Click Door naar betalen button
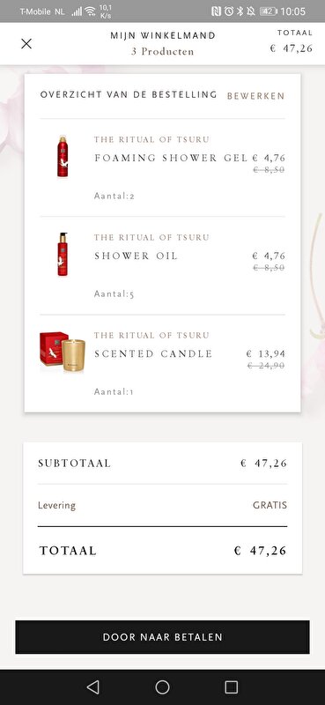This screenshot has width=325, height=705. 162,637
